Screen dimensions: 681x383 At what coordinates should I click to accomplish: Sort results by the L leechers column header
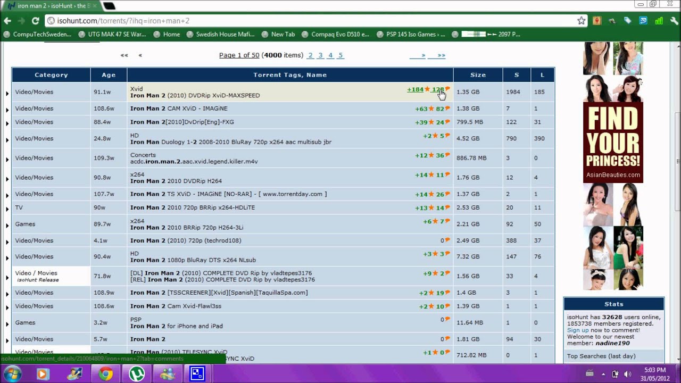(542, 75)
